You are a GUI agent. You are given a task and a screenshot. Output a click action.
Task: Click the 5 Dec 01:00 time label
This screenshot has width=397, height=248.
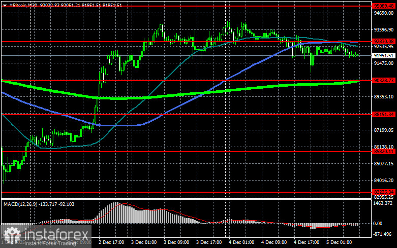click(339, 242)
